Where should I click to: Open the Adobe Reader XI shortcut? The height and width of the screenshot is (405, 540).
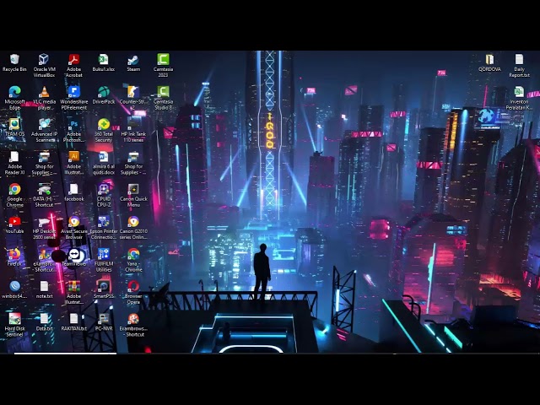pyautogui.click(x=14, y=163)
